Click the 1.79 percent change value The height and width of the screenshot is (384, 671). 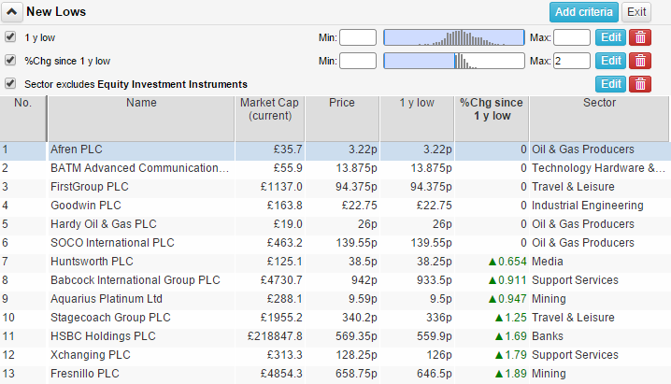[516, 355]
